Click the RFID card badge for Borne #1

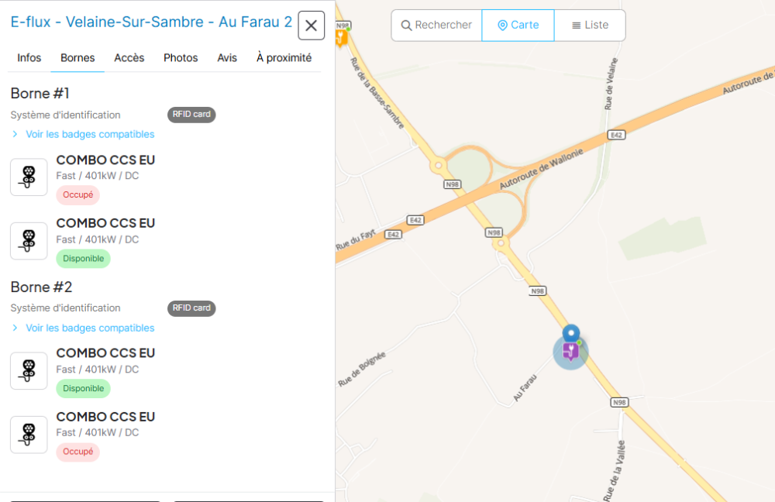point(191,115)
